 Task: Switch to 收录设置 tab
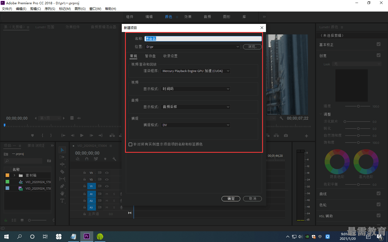point(170,56)
